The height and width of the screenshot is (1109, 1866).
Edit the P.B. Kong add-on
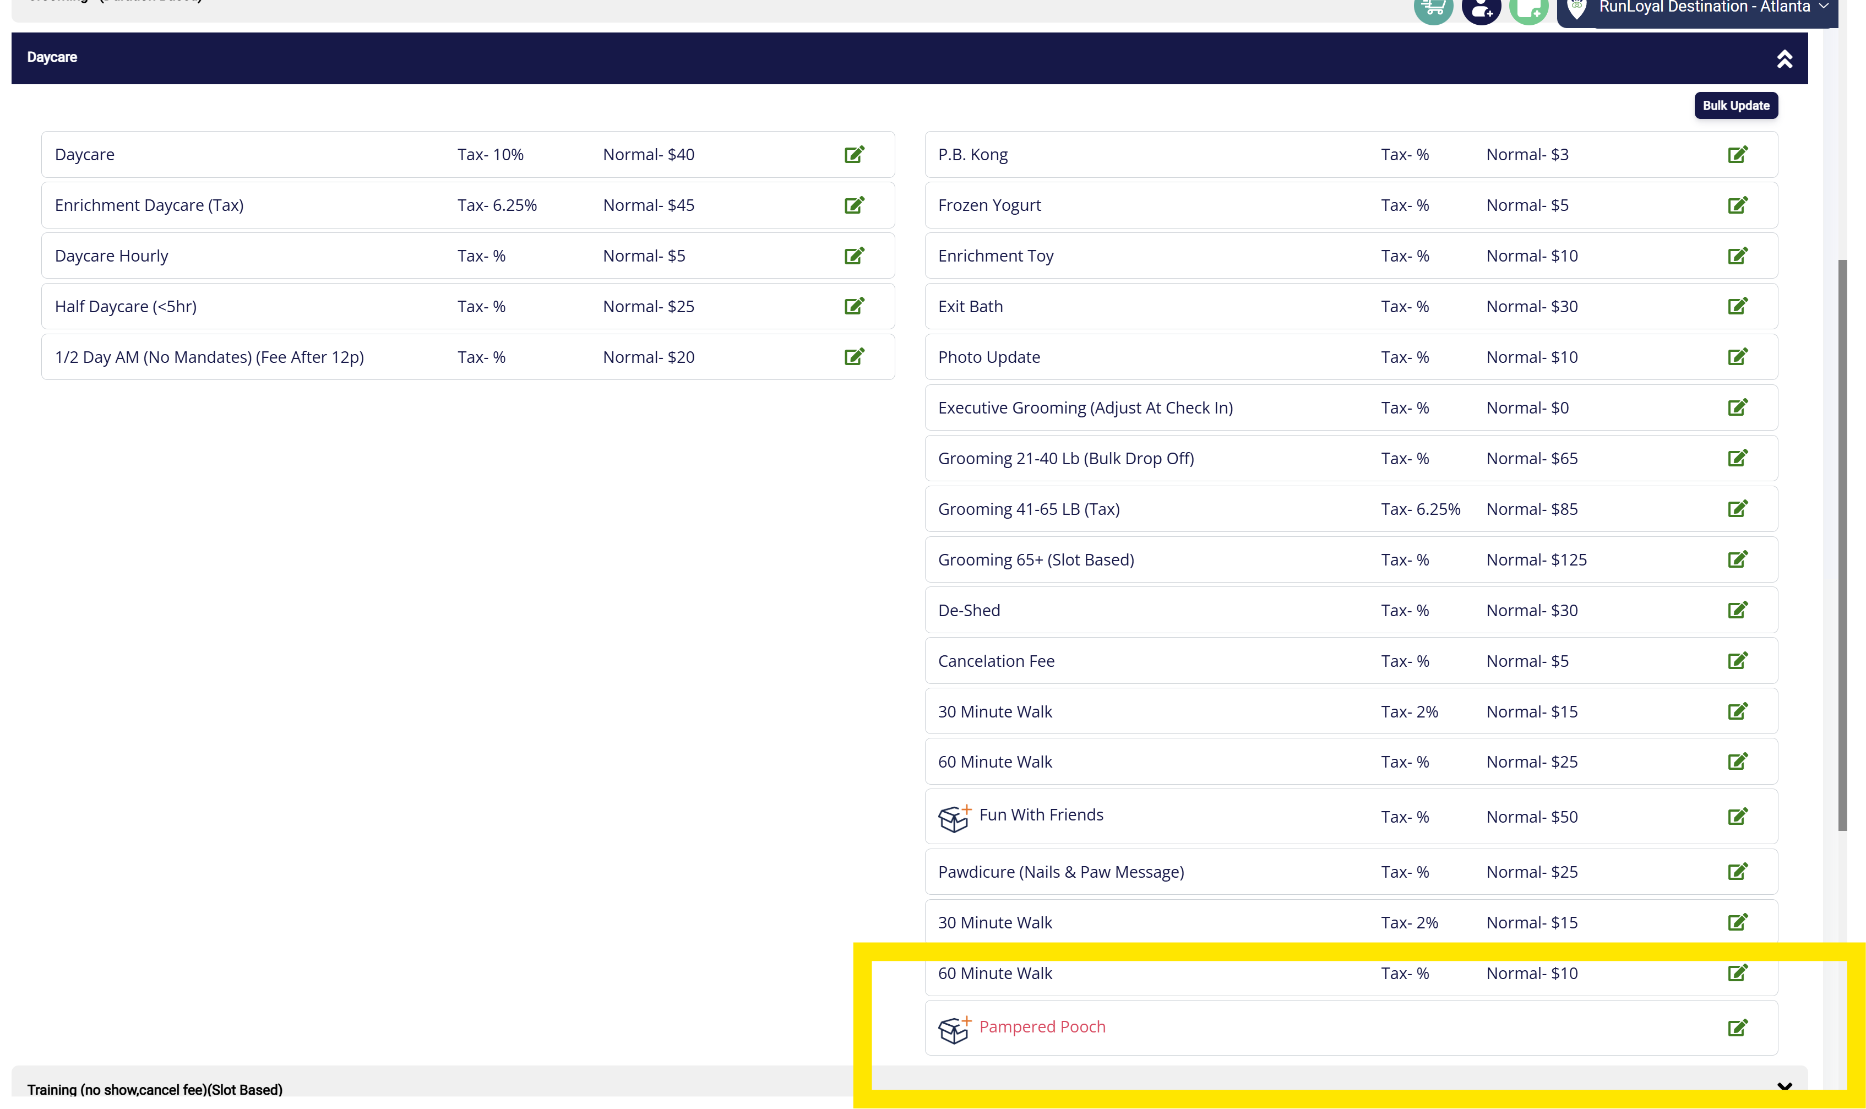[1738, 155]
